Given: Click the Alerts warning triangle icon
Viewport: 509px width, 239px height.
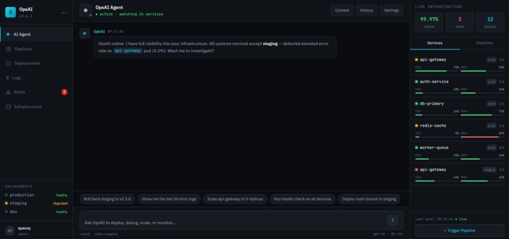Looking at the screenshot, I should tap(8, 92).
